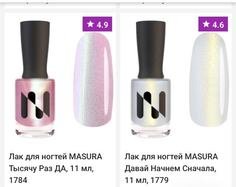
Task: Open the 4.6 rating badge
Action: pos(213,24)
